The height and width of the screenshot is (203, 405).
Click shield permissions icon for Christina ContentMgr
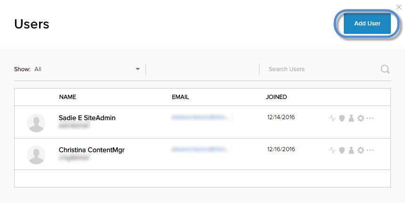342,150
